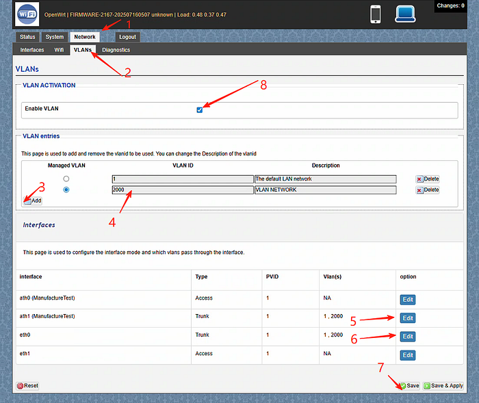479x403 pixels.
Task: Click the green Save & Apply icon
Action: [427, 386]
